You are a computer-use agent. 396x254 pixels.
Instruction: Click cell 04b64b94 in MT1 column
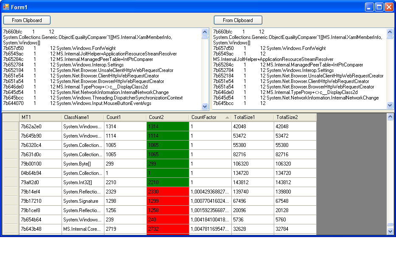point(40,173)
